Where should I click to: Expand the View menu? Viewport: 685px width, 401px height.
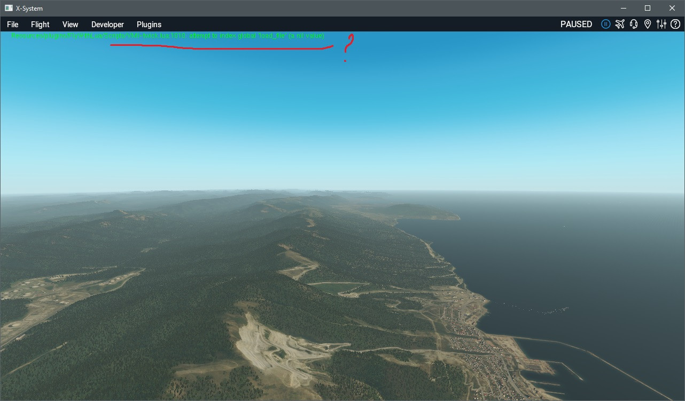(70, 25)
